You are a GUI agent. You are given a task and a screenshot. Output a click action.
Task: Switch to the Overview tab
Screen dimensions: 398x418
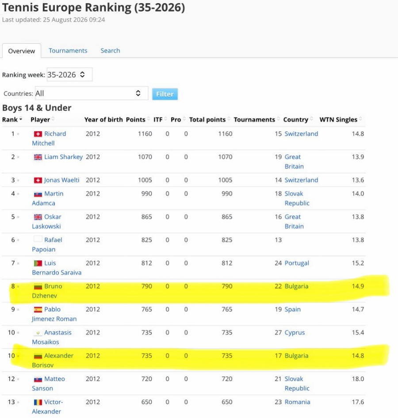(x=22, y=51)
